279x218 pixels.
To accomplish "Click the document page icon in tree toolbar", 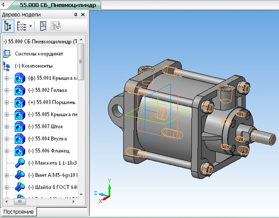I will pyautogui.click(x=43, y=26).
